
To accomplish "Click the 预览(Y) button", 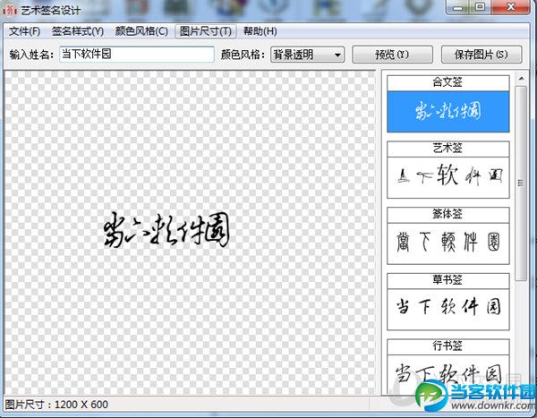I will pos(392,55).
